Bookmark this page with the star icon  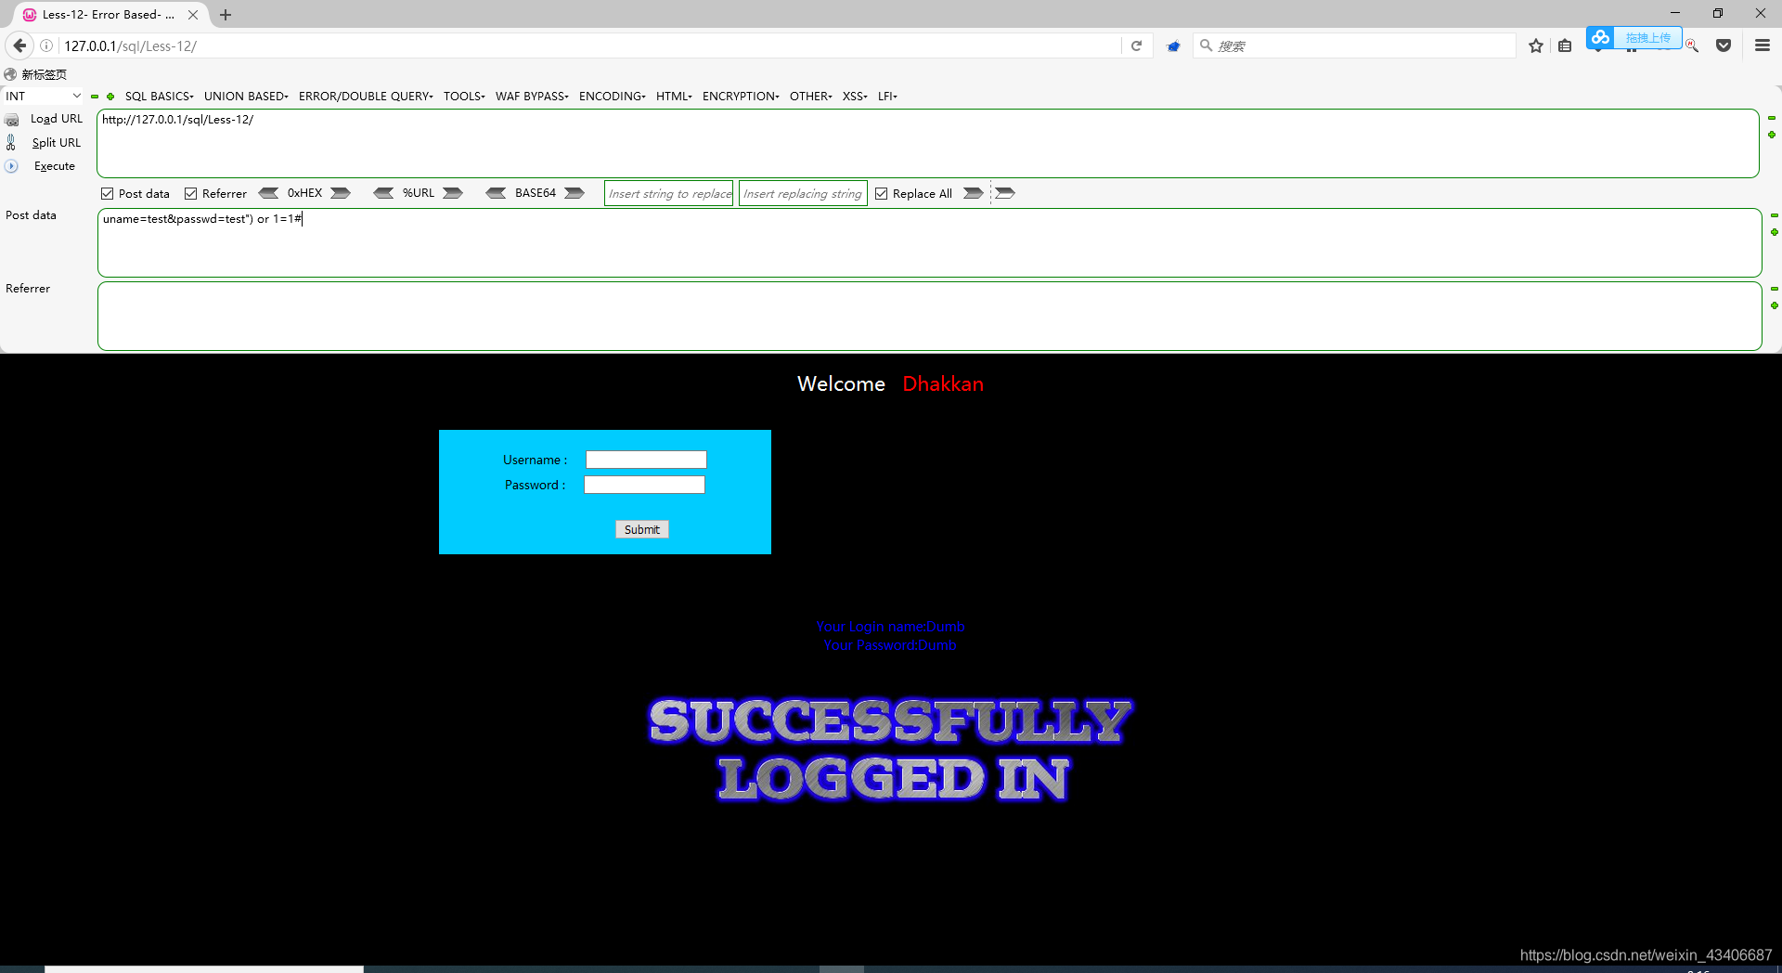click(x=1536, y=45)
